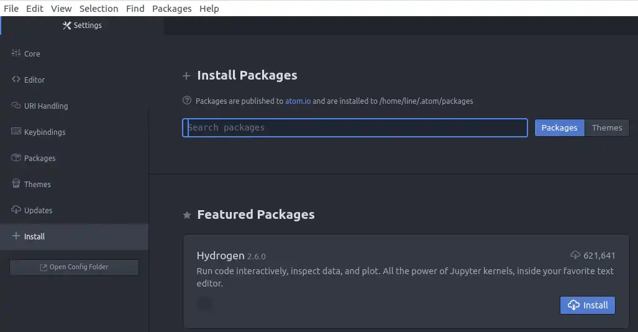Select the Settings tab
Screen dimensions: 638x332
(82, 25)
